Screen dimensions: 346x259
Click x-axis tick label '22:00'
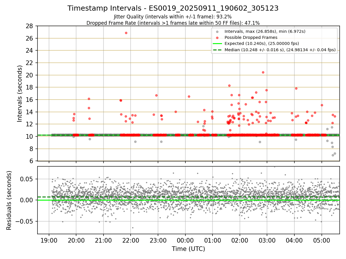[131, 240]
